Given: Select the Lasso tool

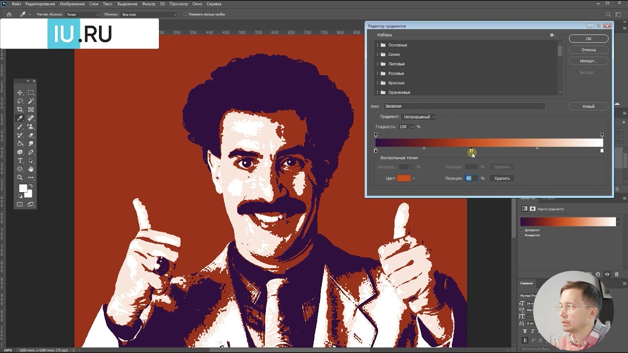Looking at the screenshot, I should click(x=20, y=101).
